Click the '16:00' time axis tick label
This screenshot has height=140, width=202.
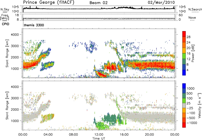pyautogui.click(x=124, y=135)
